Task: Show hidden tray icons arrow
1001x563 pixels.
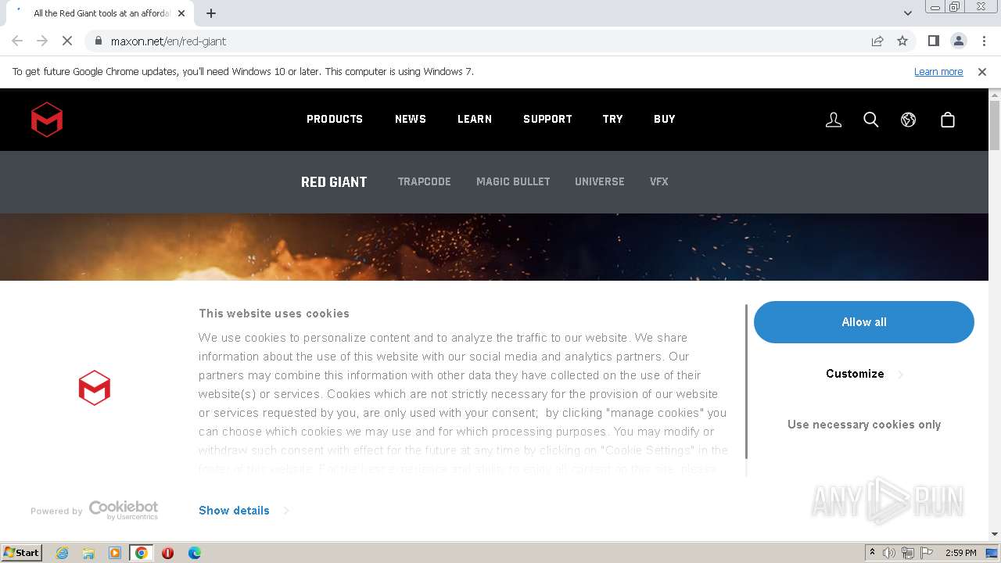Action: [872, 553]
